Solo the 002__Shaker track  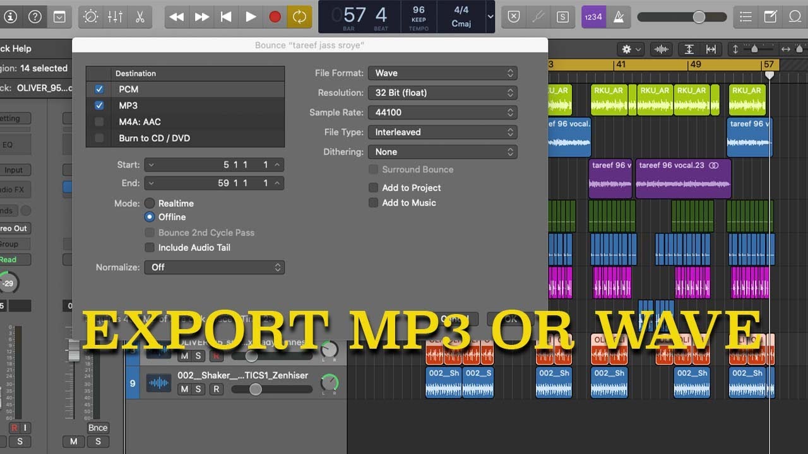198,390
